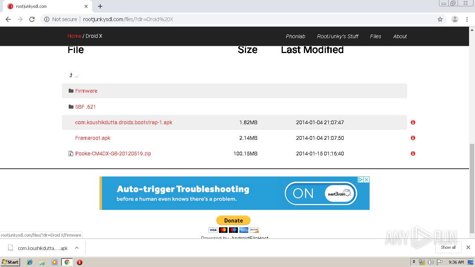Click the Not secure site info icon

[47, 19]
